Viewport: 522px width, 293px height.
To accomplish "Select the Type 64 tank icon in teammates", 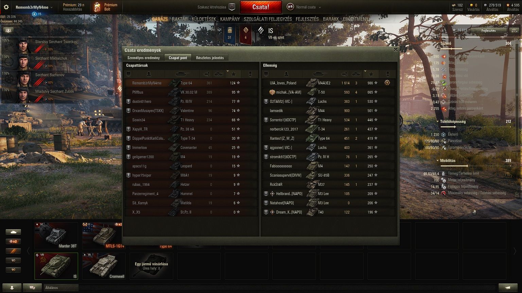I will tap(174, 83).
